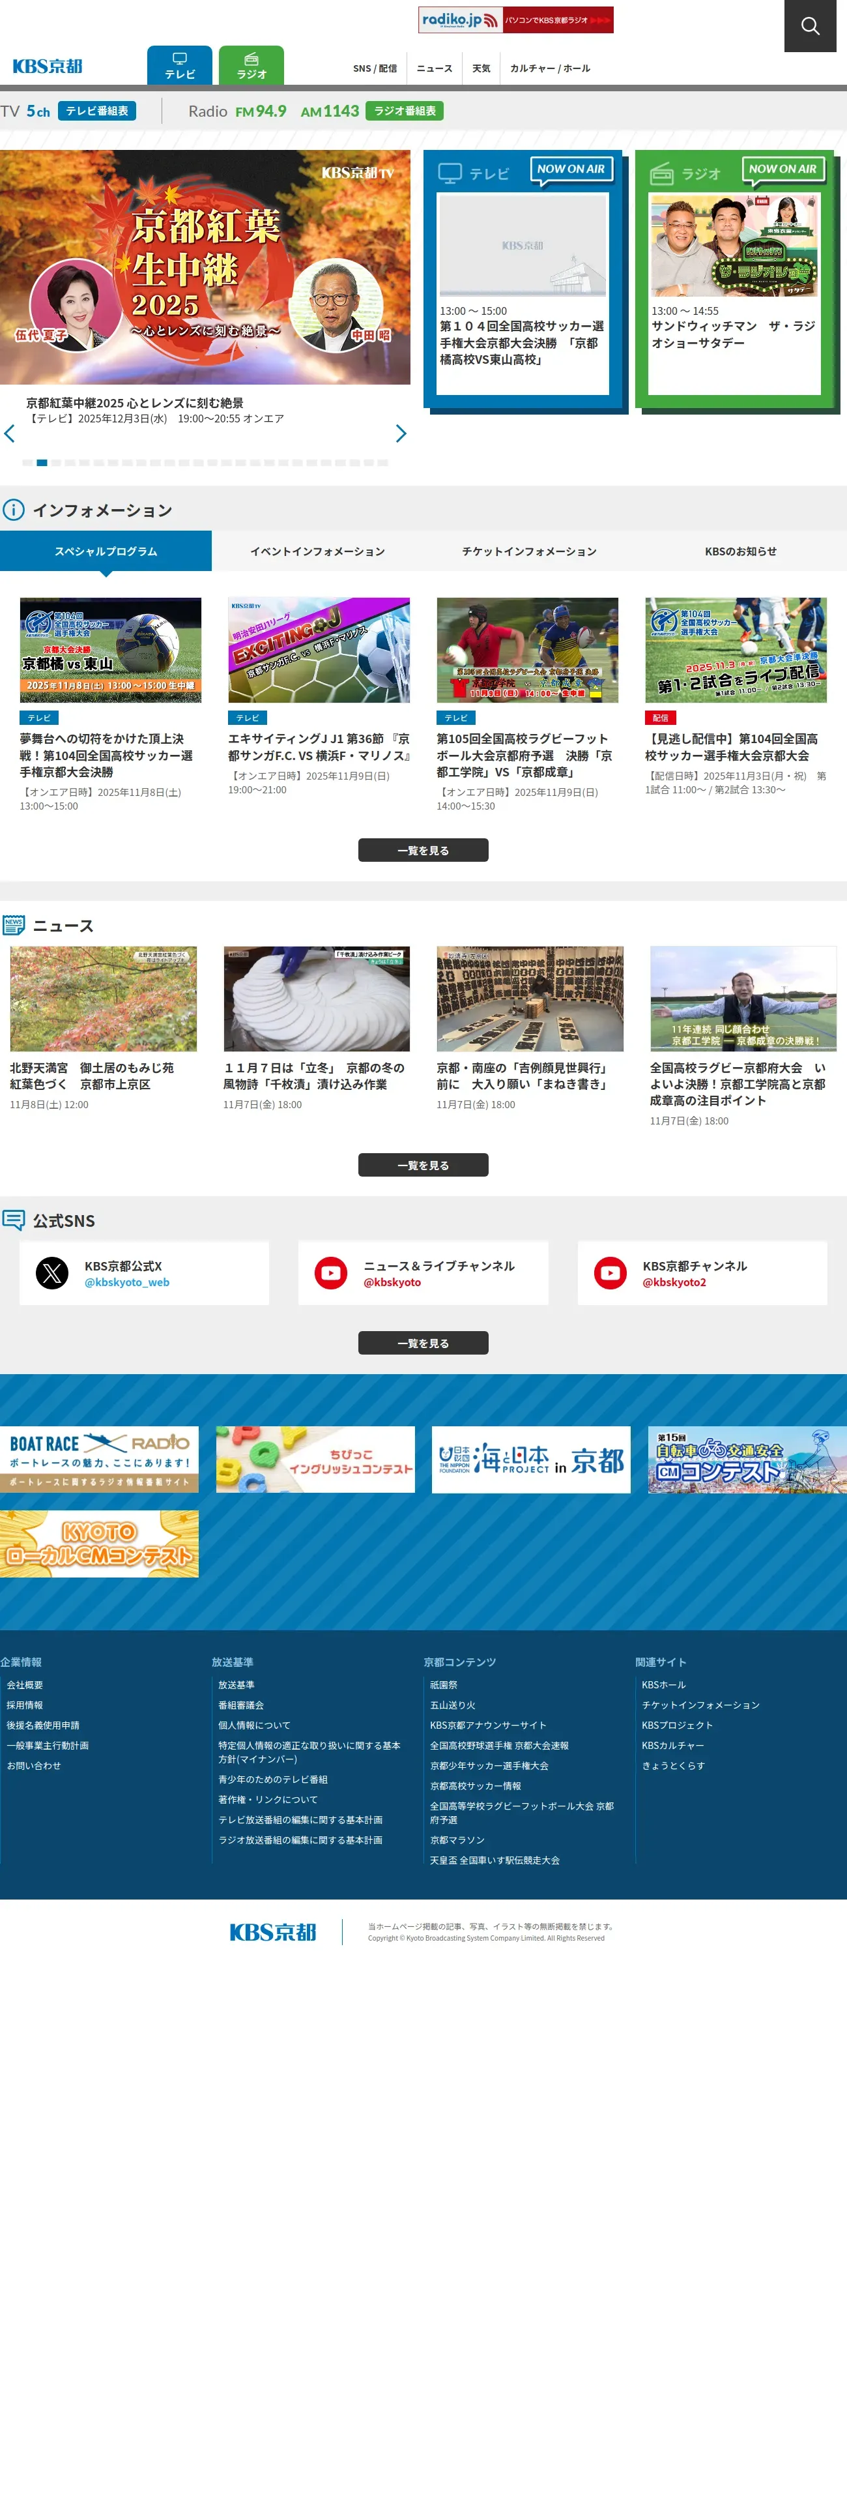Open the 京都橘 vs 東山 soccer thumbnail
Screen dimensions: 847x2511
110,650
